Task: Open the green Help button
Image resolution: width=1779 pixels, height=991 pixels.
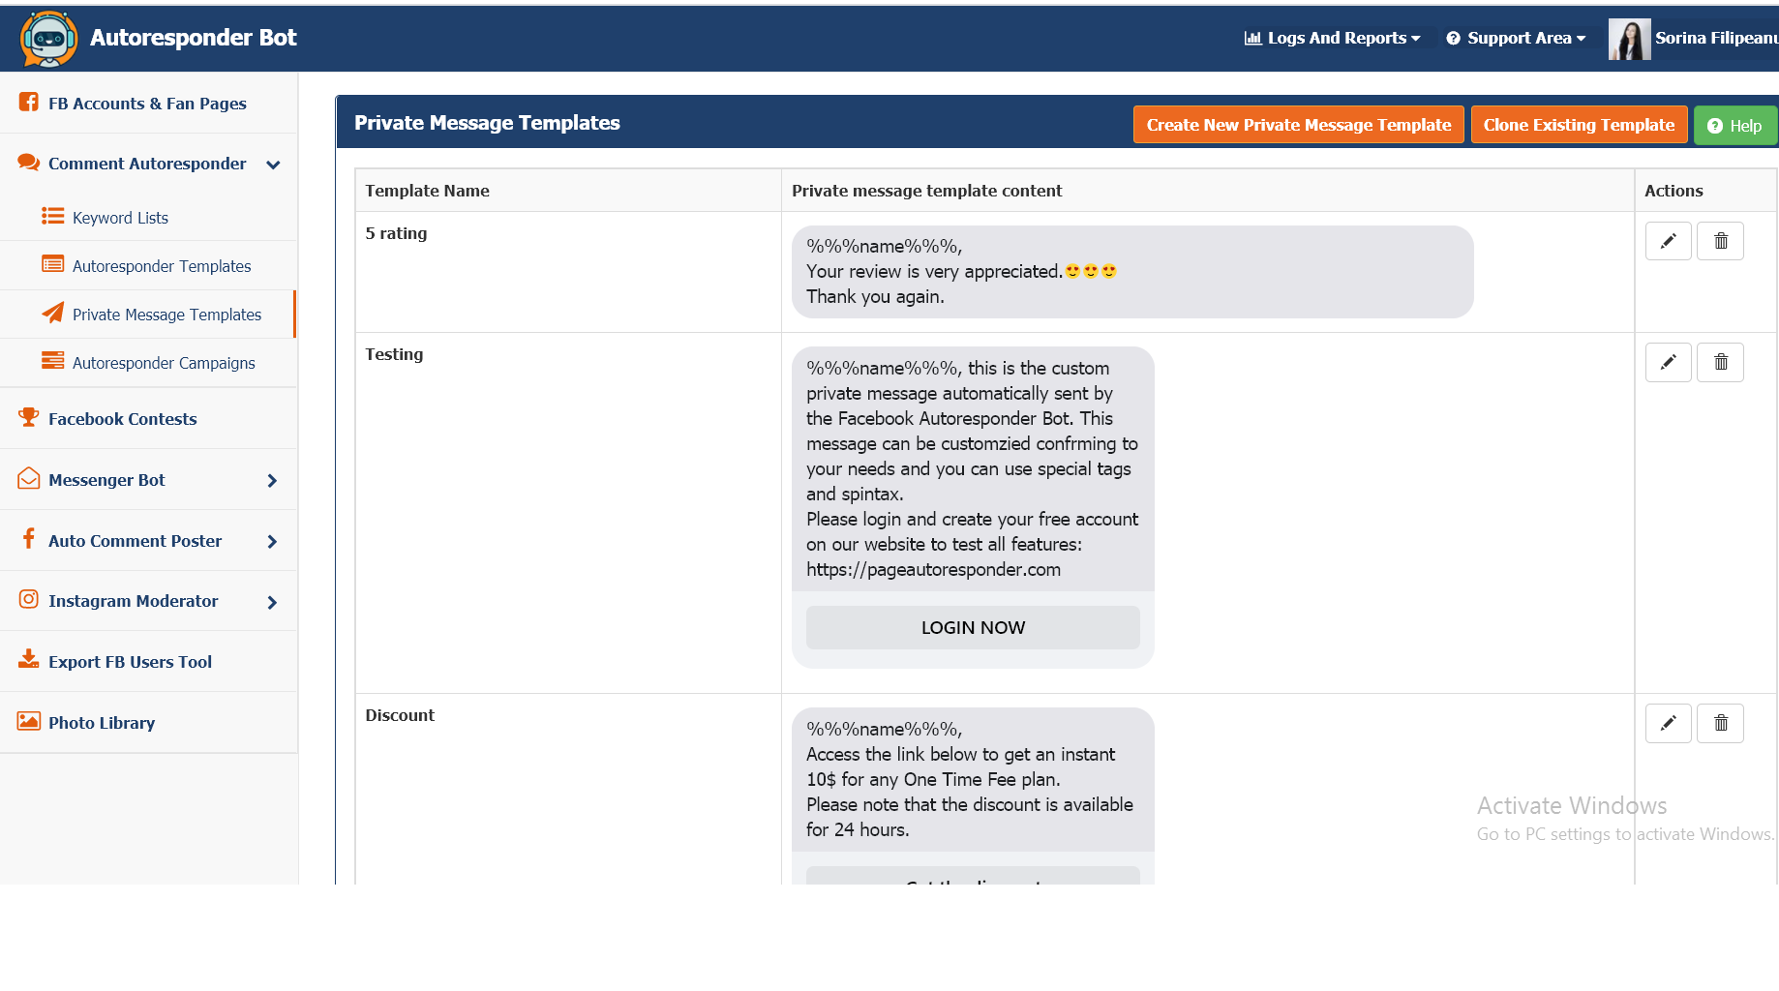Action: 1734,126
